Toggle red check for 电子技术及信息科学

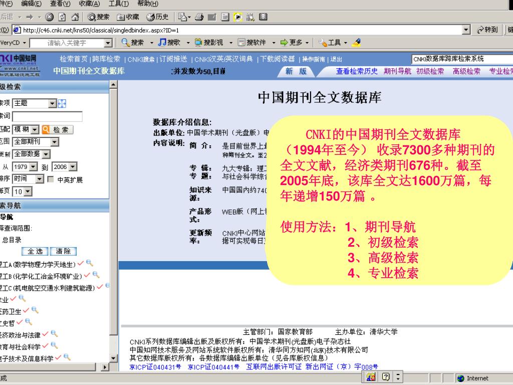(58, 357)
